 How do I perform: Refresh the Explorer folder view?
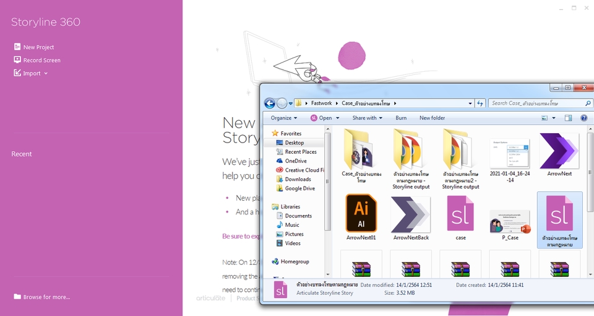pyautogui.click(x=480, y=103)
